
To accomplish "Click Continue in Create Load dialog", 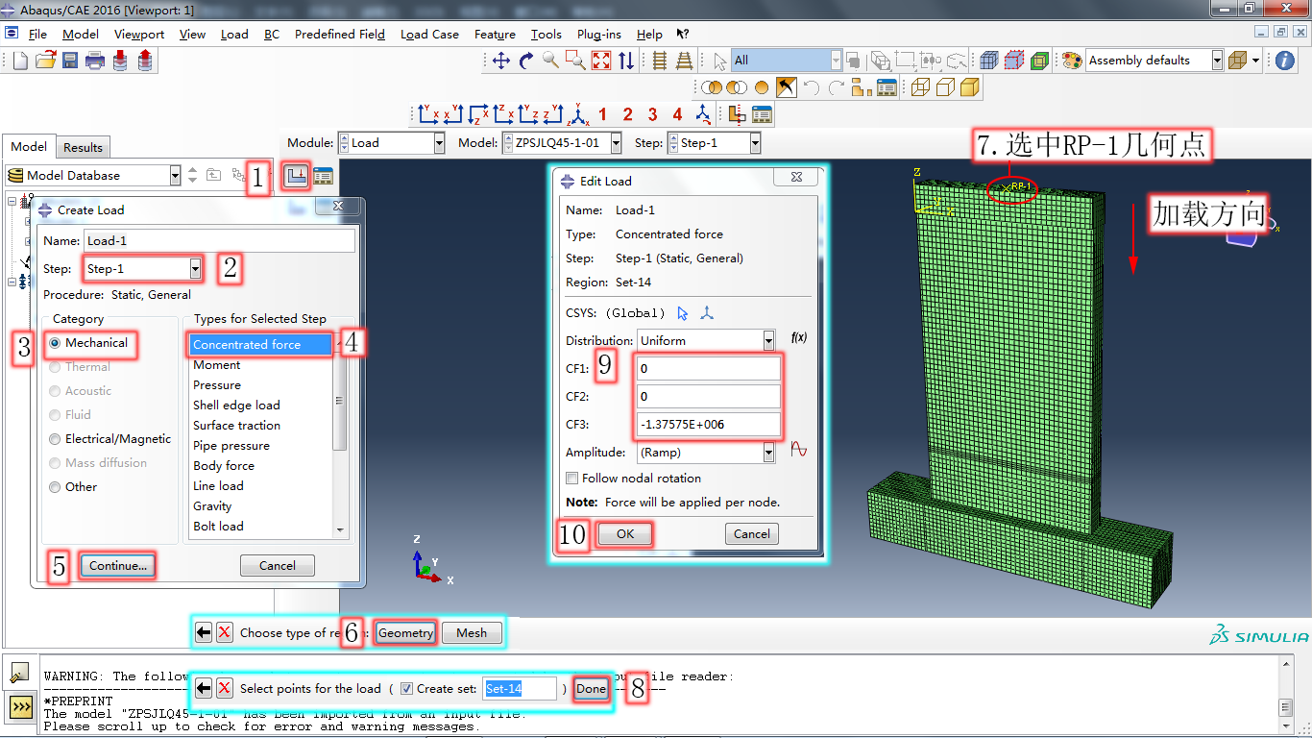I will (x=118, y=565).
